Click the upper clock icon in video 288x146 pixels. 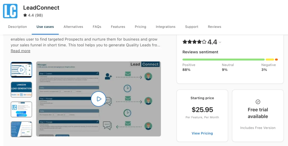click(x=127, y=89)
